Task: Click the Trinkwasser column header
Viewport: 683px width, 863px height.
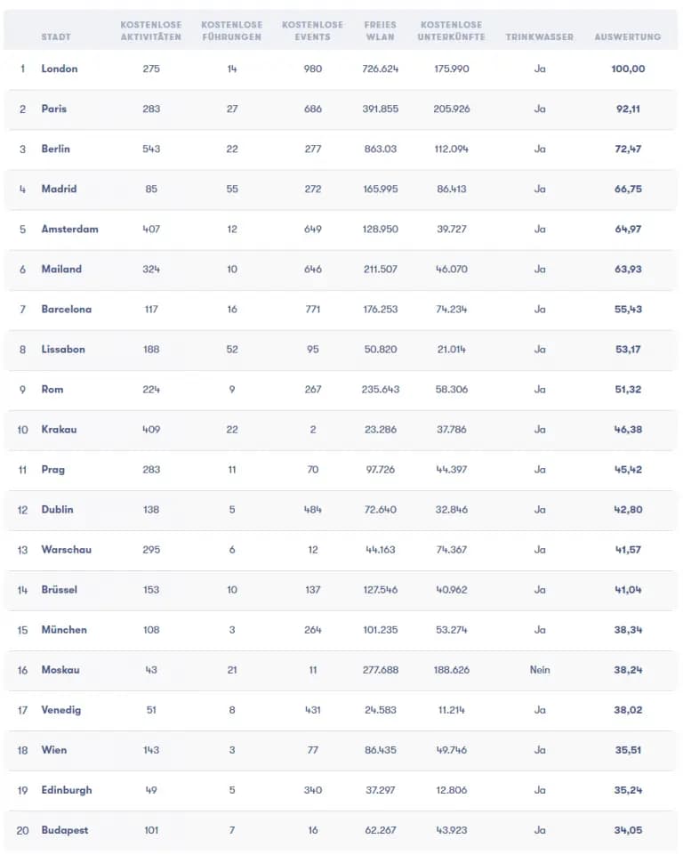Action: [539, 36]
